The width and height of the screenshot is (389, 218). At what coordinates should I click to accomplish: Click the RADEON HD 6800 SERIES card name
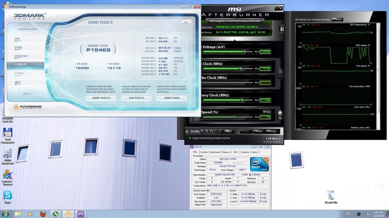coord(237,27)
